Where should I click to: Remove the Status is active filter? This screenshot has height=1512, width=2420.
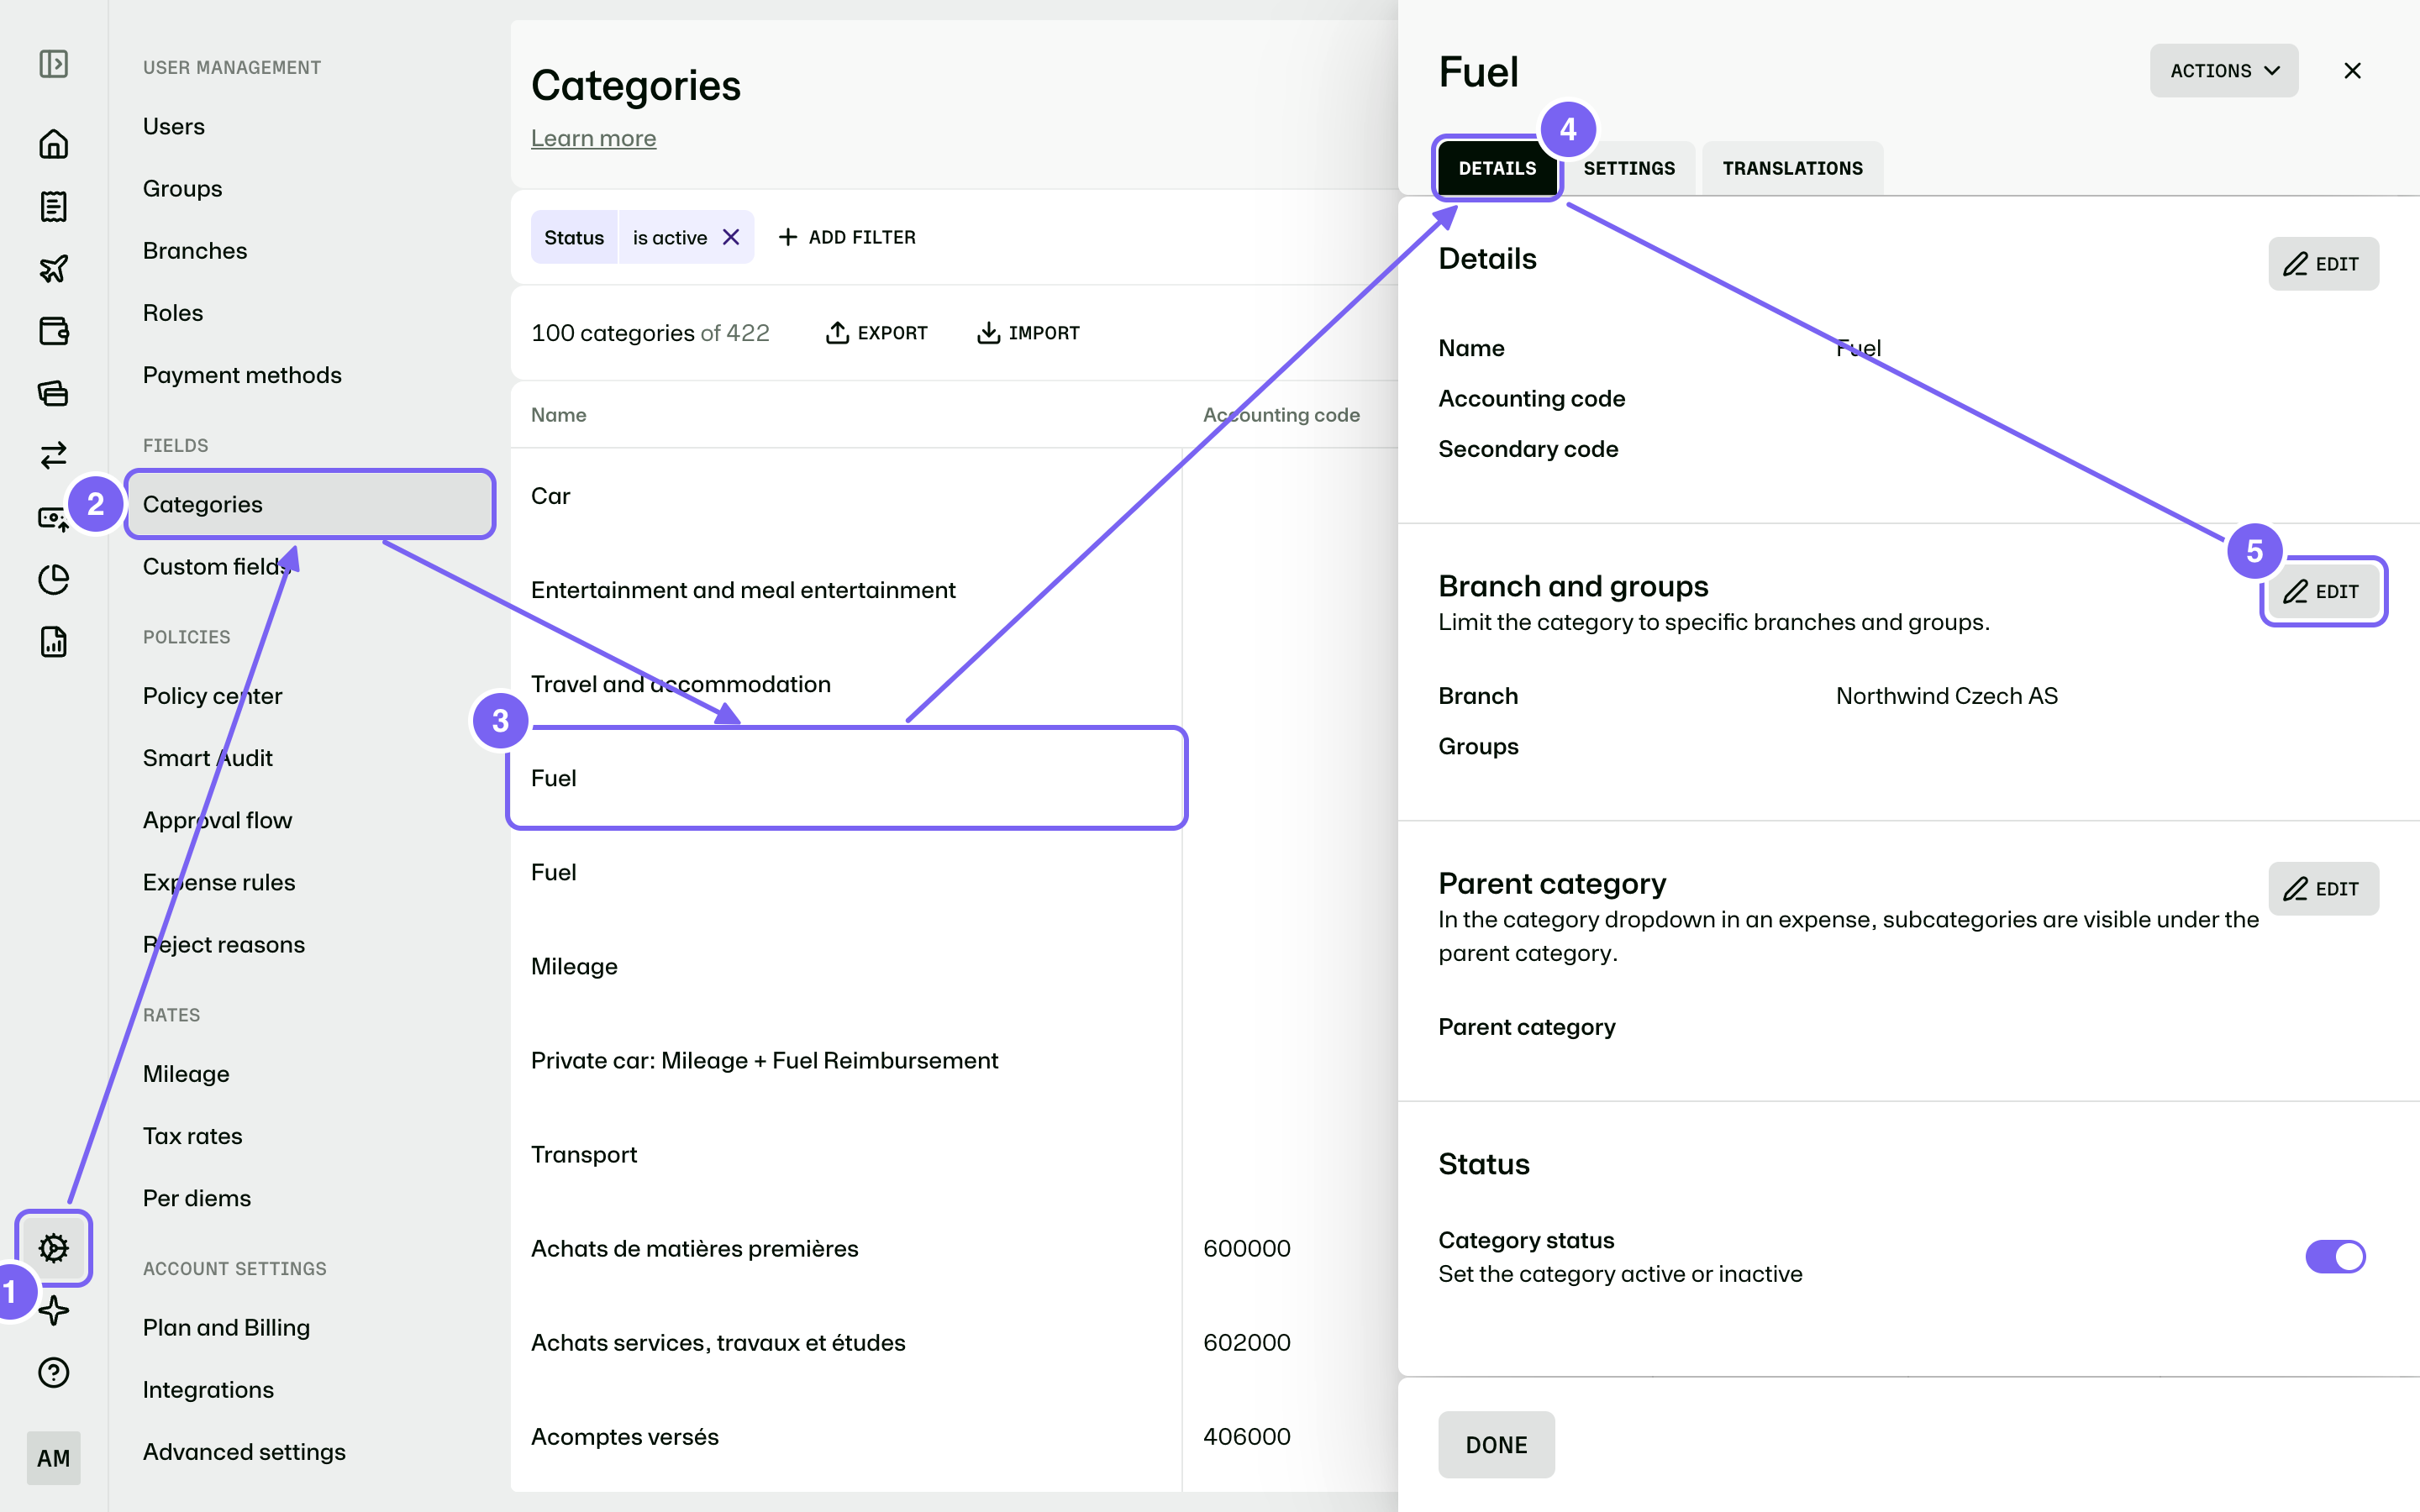(731, 237)
